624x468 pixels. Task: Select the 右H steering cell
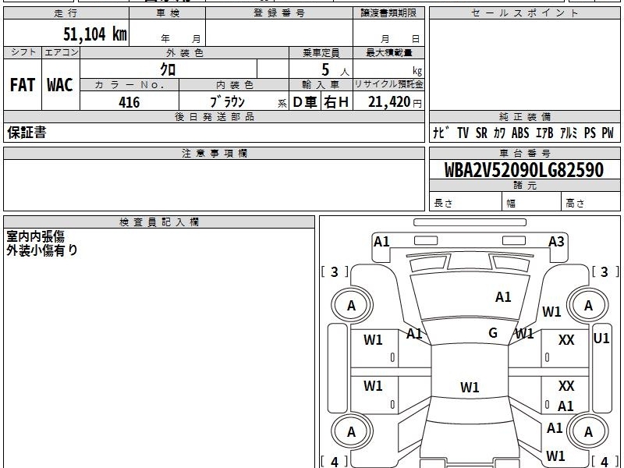(x=337, y=102)
